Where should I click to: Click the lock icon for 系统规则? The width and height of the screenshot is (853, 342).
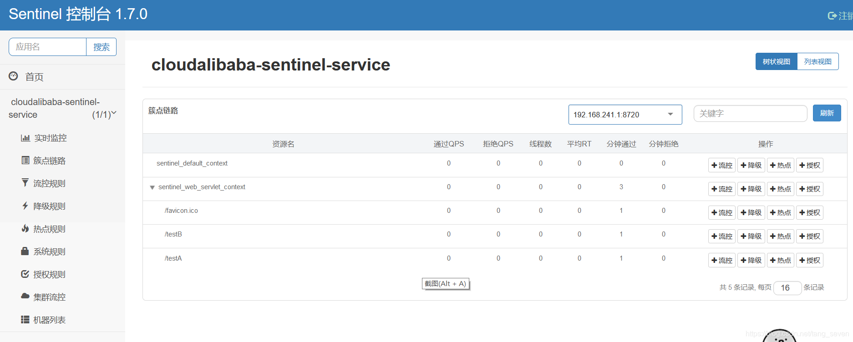(x=25, y=251)
